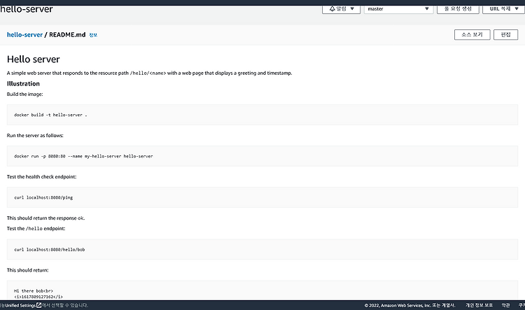
Task: Click the 정보 info link beside README.md
Action: click(x=93, y=35)
